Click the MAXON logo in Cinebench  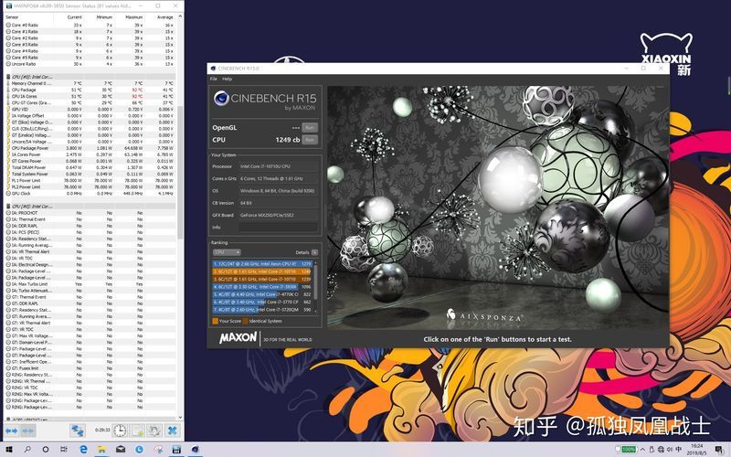click(x=238, y=337)
